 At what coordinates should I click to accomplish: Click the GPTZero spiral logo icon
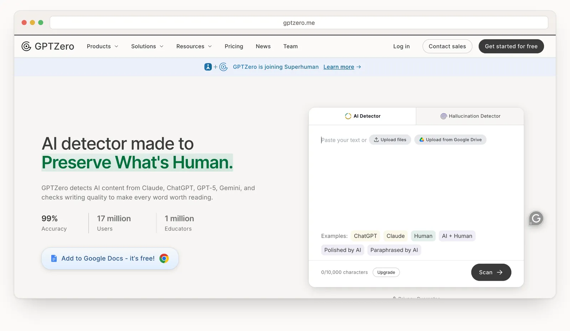[26, 46]
